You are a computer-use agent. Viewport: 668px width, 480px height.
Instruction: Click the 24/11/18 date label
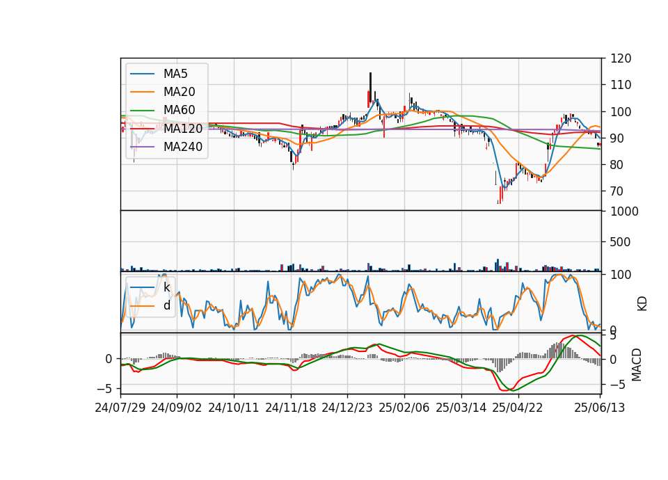pos(291,408)
